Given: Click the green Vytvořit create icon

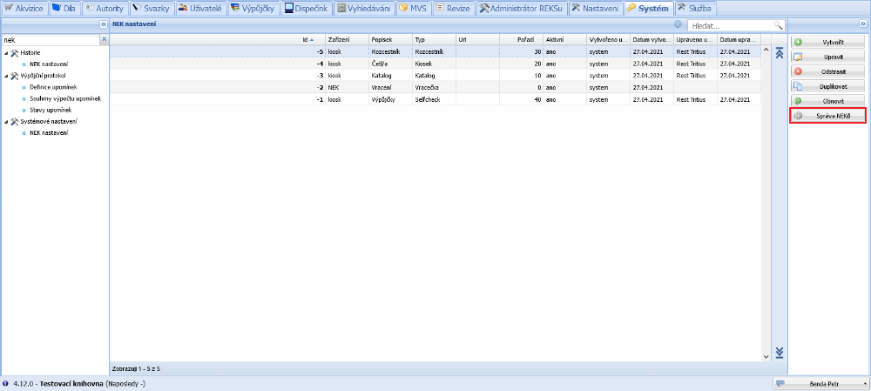Looking at the screenshot, I should tap(799, 42).
